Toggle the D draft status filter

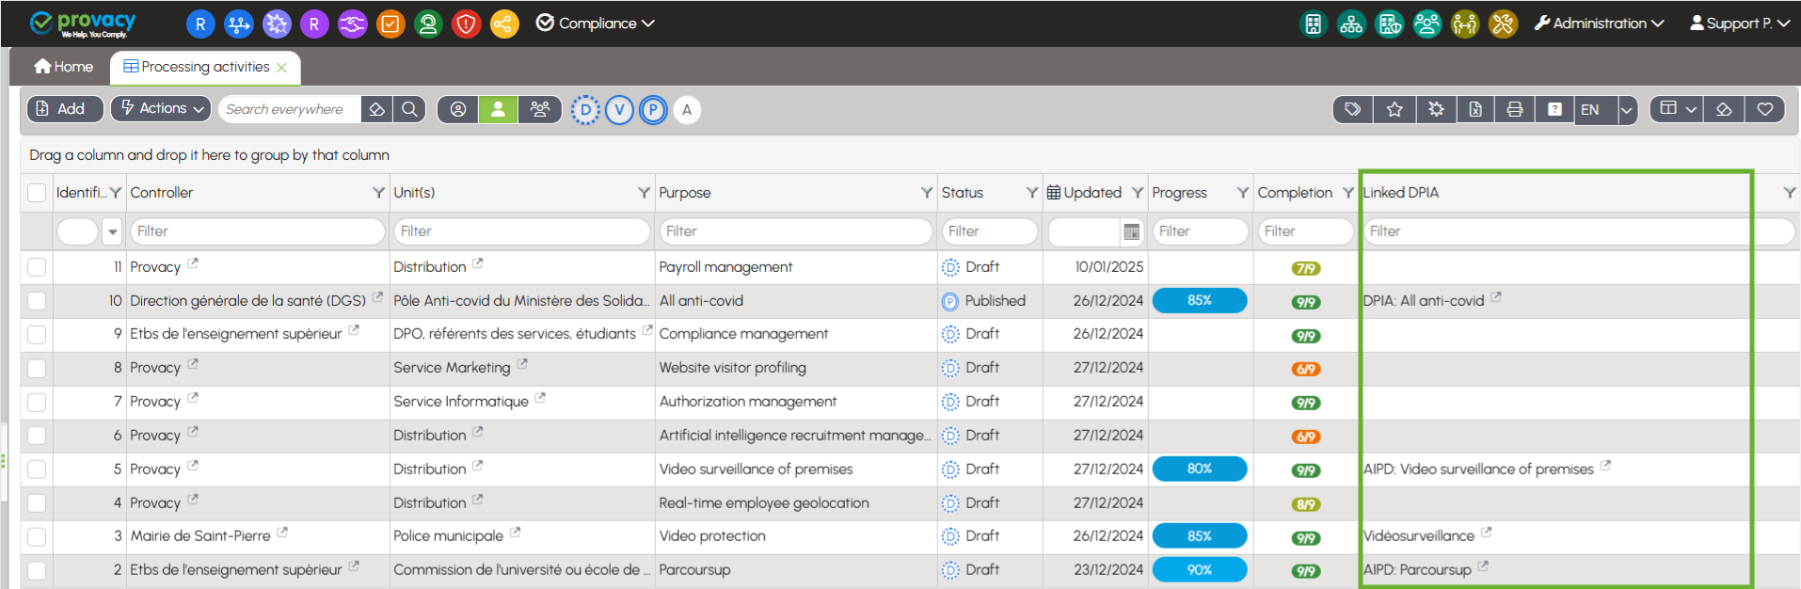(585, 110)
